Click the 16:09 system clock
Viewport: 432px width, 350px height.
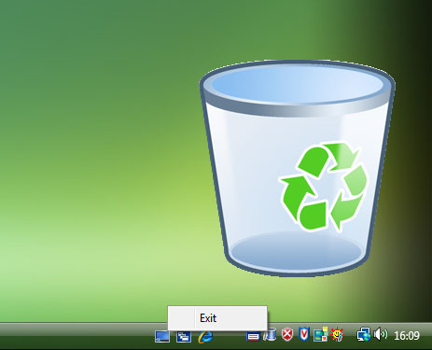point(407,336)
